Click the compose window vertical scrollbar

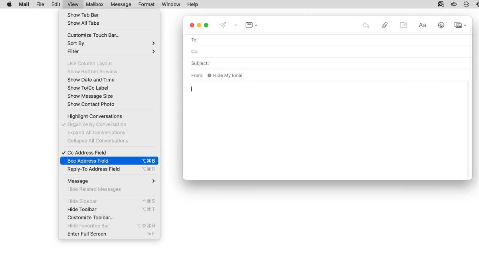pyautogui.click(x=469, y=130)
